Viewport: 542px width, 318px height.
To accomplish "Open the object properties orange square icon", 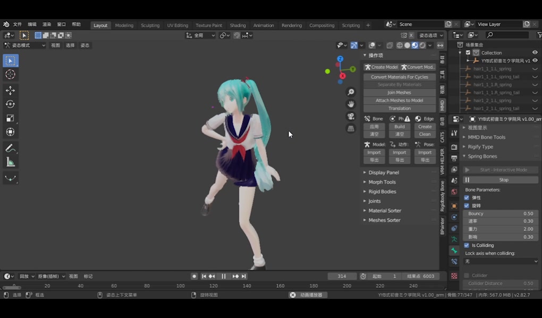I will tap(454, 206).
